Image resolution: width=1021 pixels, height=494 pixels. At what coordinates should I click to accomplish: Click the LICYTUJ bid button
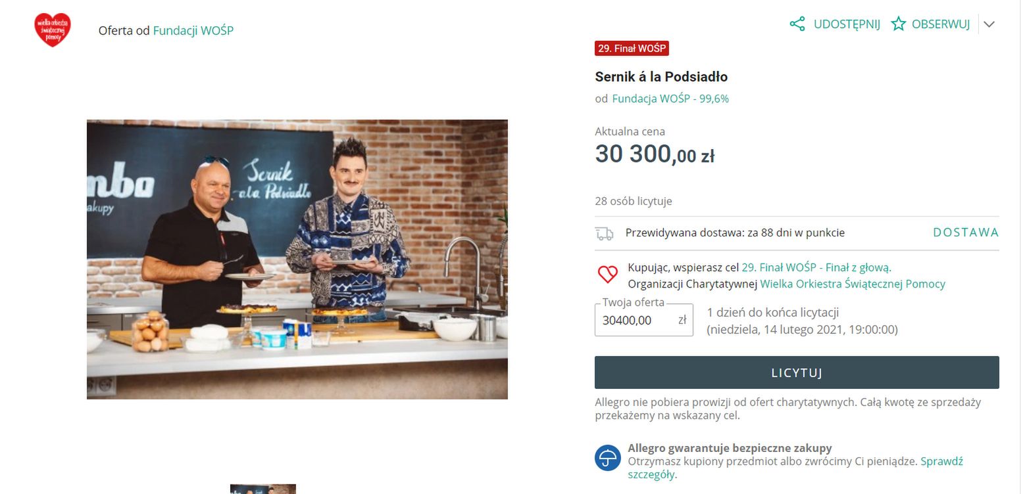(797, 372)
